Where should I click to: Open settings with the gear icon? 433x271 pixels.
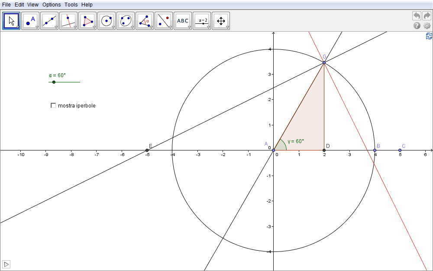click(x=427, y=26)
